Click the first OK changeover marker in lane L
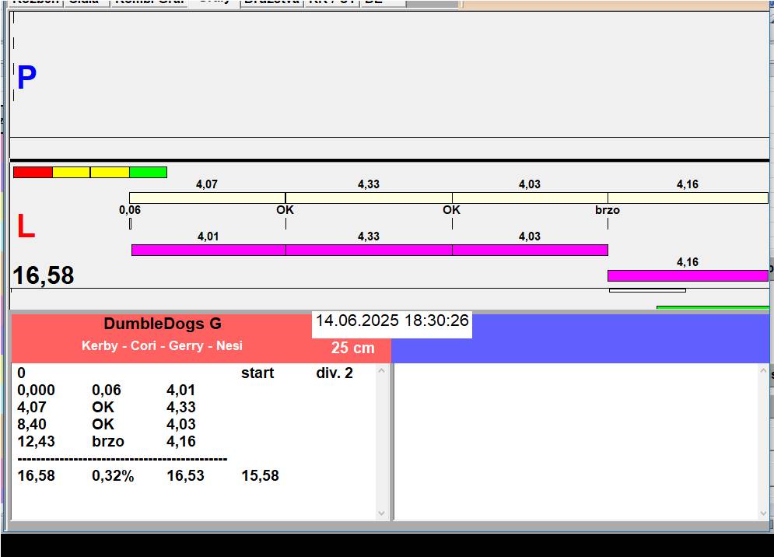 pos(285,210)
